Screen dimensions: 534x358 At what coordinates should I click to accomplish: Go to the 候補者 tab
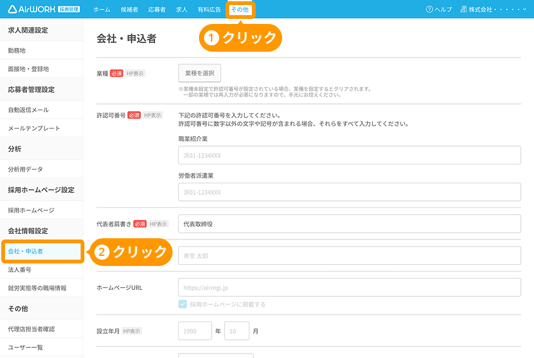[x=128, y=9]
